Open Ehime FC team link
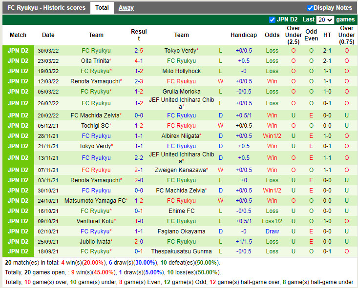 click(x=182, y=211)
